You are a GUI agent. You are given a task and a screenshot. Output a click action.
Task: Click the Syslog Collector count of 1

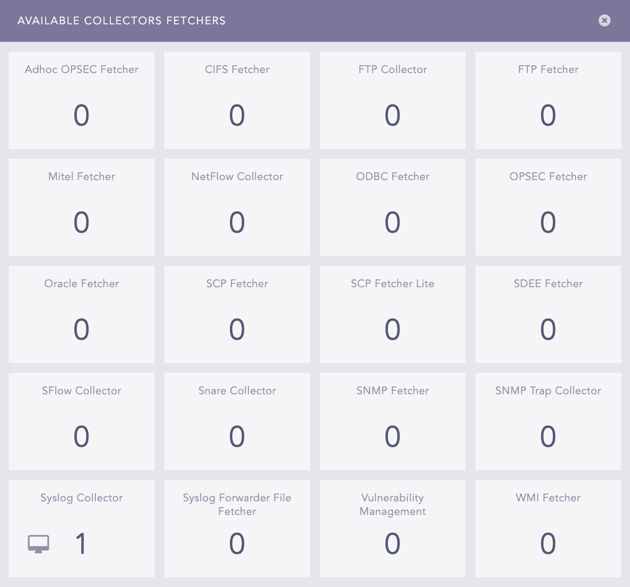click(x=81, y=544)
